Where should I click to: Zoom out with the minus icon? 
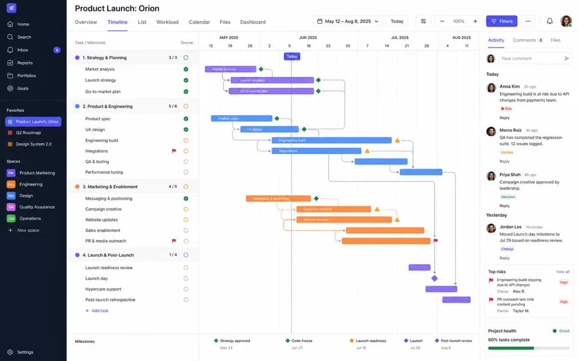(442, 21)
